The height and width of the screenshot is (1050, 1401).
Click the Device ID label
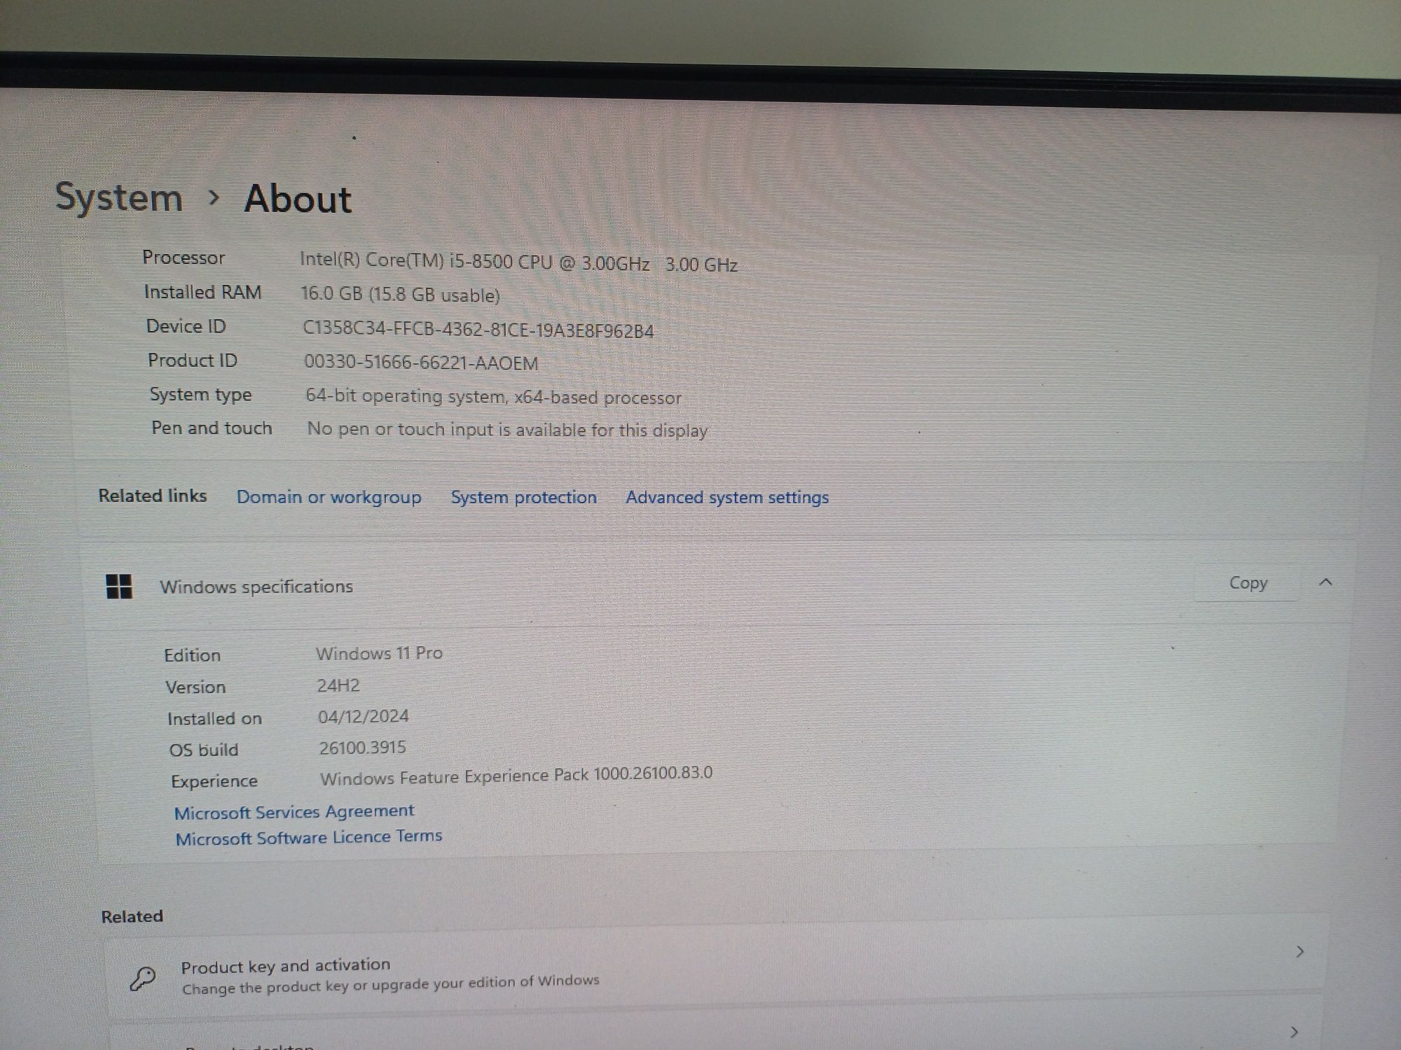click(186, 326)
